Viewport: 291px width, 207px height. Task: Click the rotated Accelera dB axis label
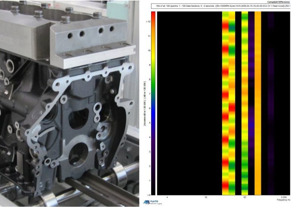click(x=145, y=103)
